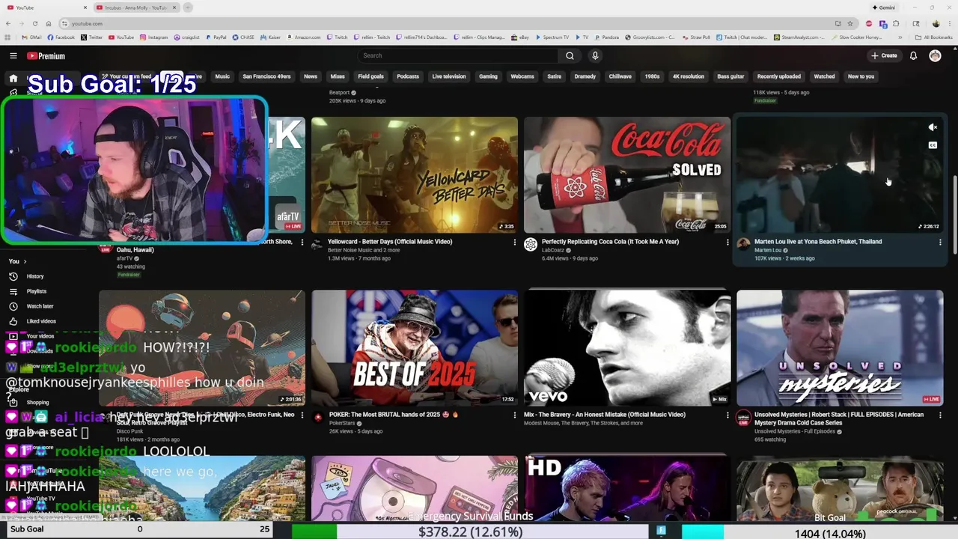Select the Recently uploaded chip

778,76
